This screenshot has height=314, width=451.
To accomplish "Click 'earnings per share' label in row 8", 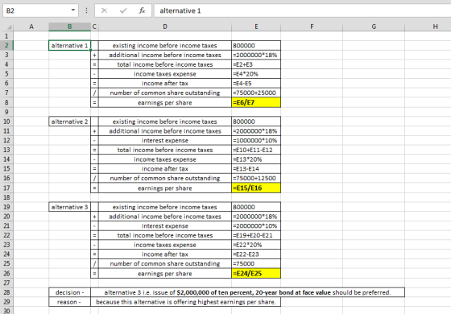I will (165, 102).
